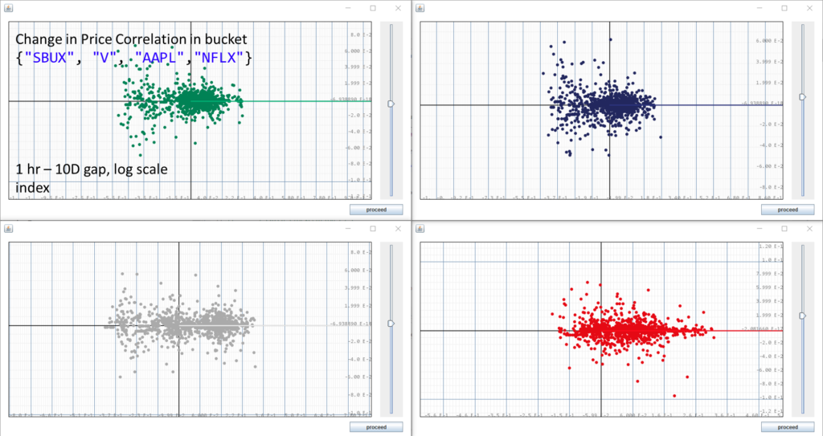Click the "AAPL" ticker text
The image size is (823, 436).
[161, 58]
